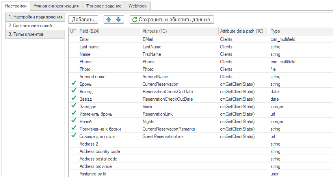Open the Фоновое задание tab
Viewport: 333px width, 177px height.
pos(104,6)
